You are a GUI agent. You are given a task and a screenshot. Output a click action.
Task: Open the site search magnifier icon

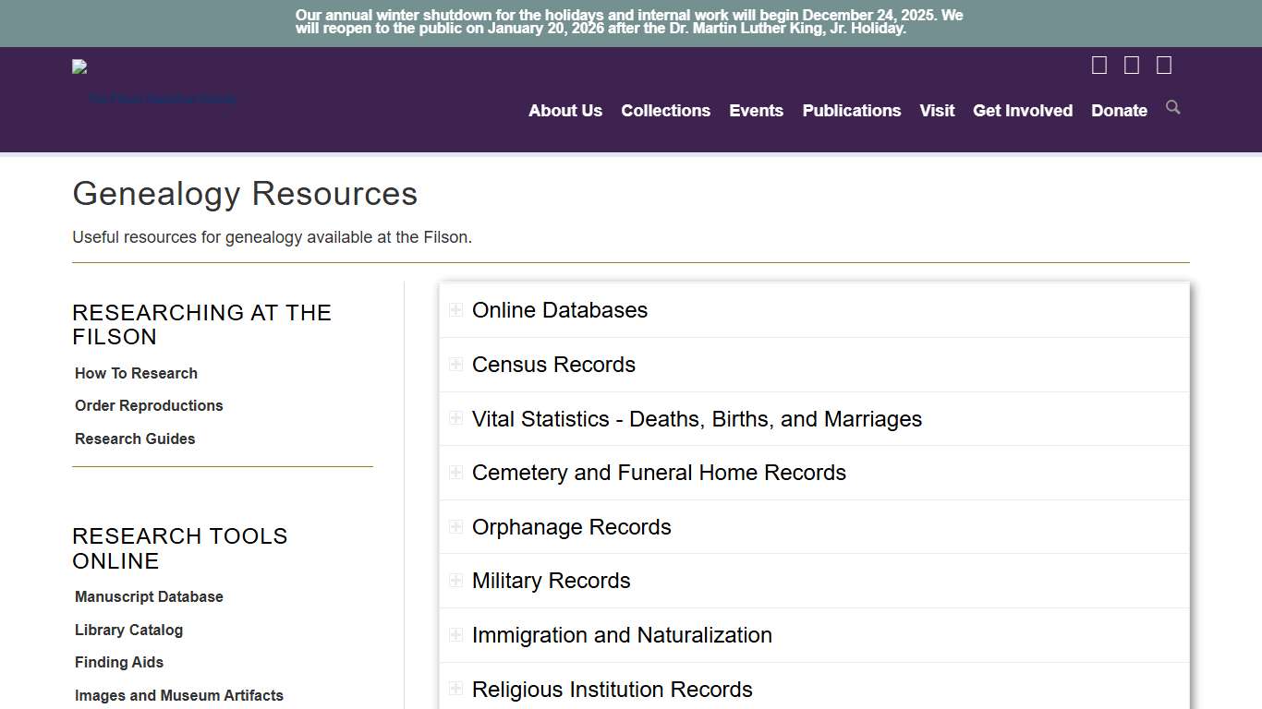[1172, 108]
